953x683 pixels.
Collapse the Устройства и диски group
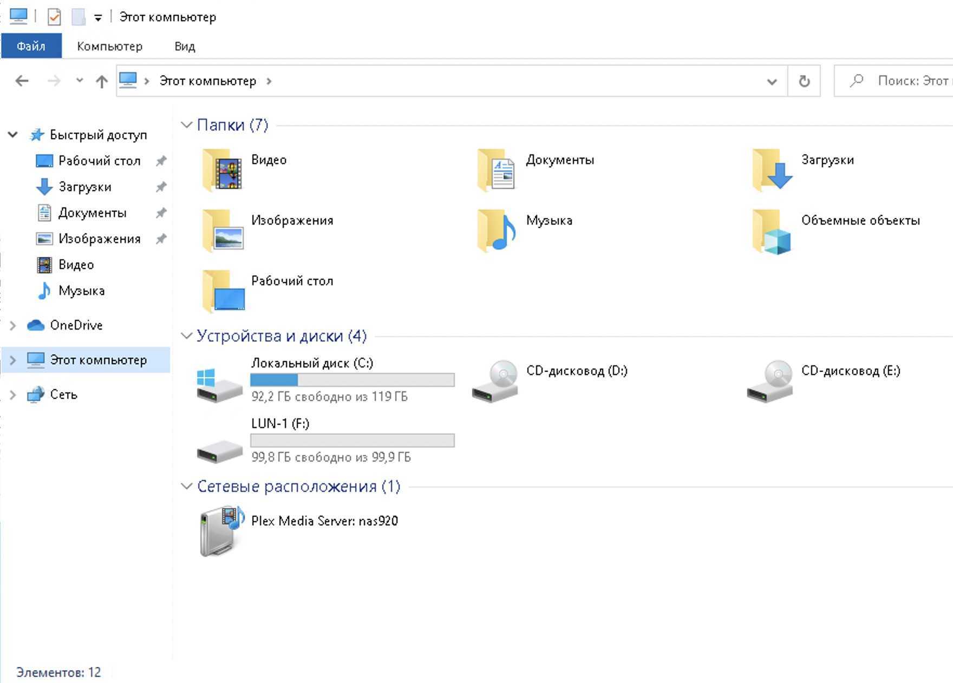(x=186, y=336)
